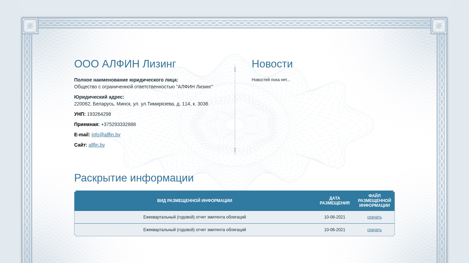Viewport: 469px width, 263px height.
Task: Click the "Дата размещения" column header
Action: (x=335, y=201)
